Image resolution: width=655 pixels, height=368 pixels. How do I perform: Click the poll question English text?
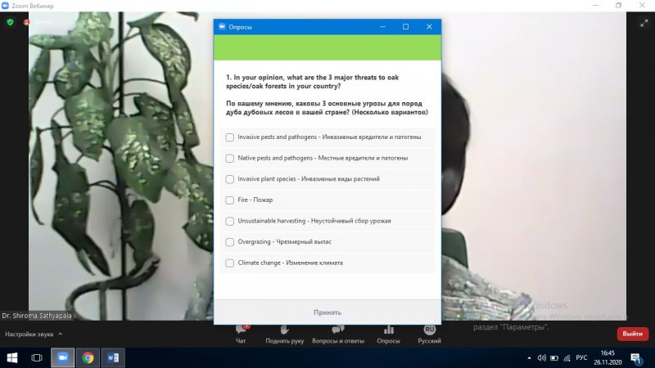click(313, 82)
